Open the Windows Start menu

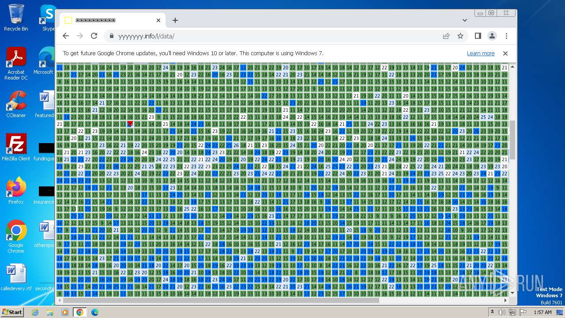(12, 312)
